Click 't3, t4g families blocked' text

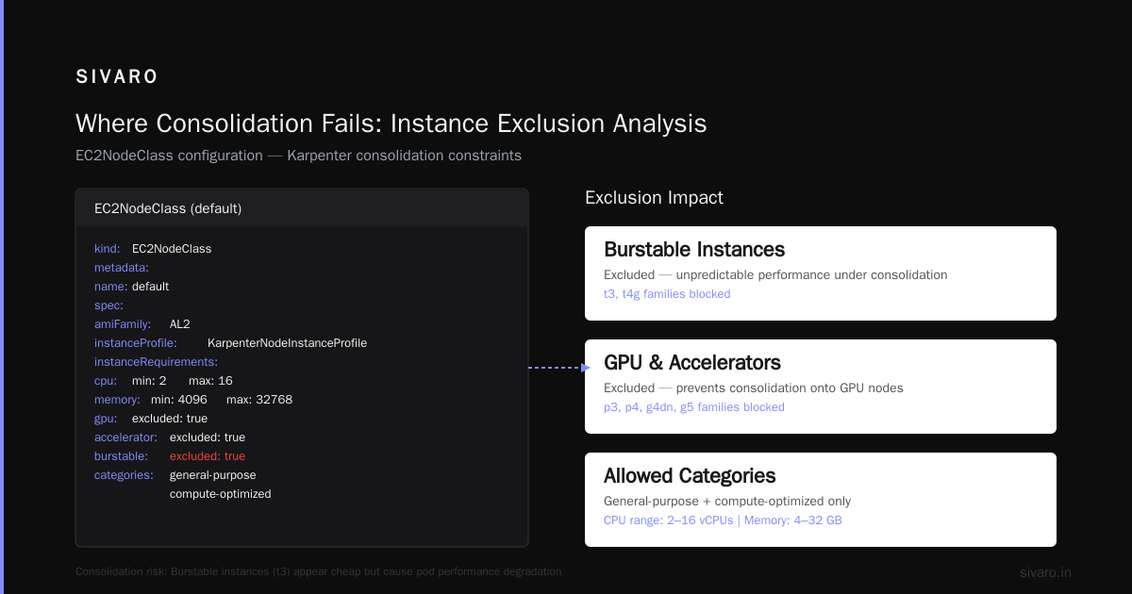pyautogui.click(x=667, y=294)
